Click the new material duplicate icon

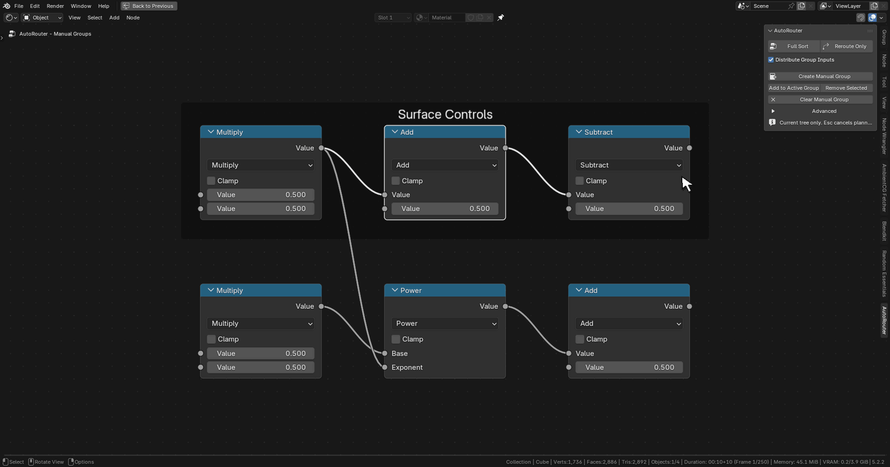point(480,17)
